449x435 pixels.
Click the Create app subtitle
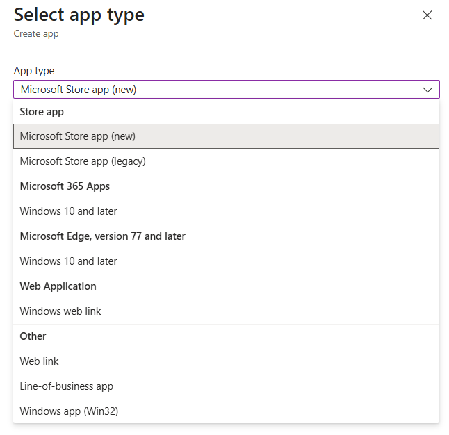click(36, 34)
